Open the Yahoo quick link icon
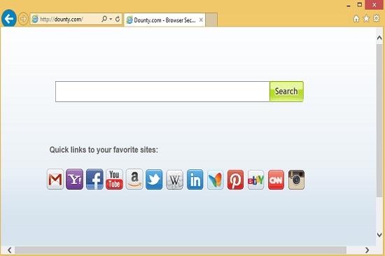Screen dimensions: 385x256 [x=75, y=179]
